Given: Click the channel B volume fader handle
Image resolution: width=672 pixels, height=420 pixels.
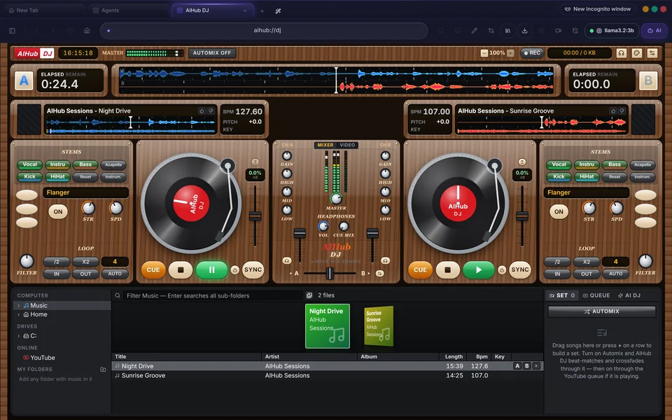Looking at the screenshot, I should click(372, 234).
